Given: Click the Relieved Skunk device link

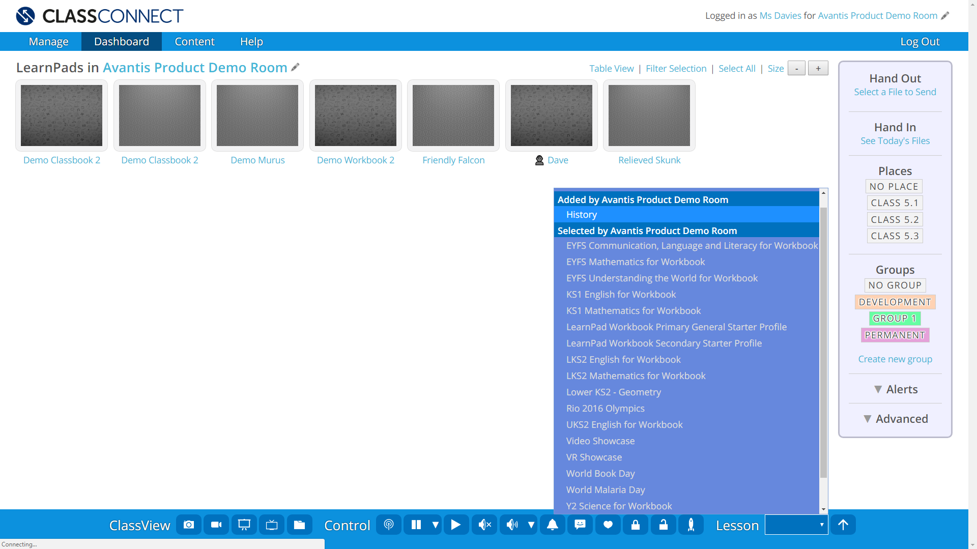Looking at the screenshot, I should 649,160.
